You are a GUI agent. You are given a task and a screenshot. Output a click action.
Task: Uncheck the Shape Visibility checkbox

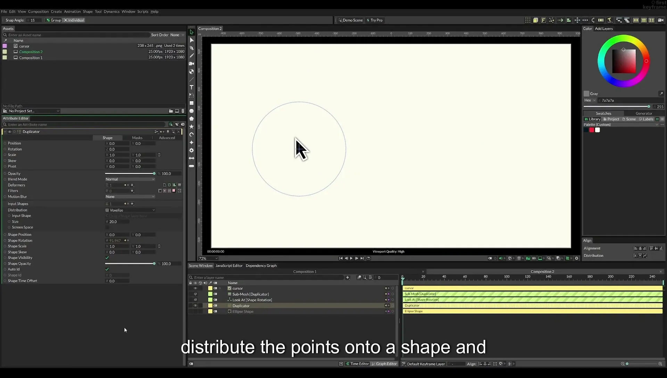coord(107,258)
